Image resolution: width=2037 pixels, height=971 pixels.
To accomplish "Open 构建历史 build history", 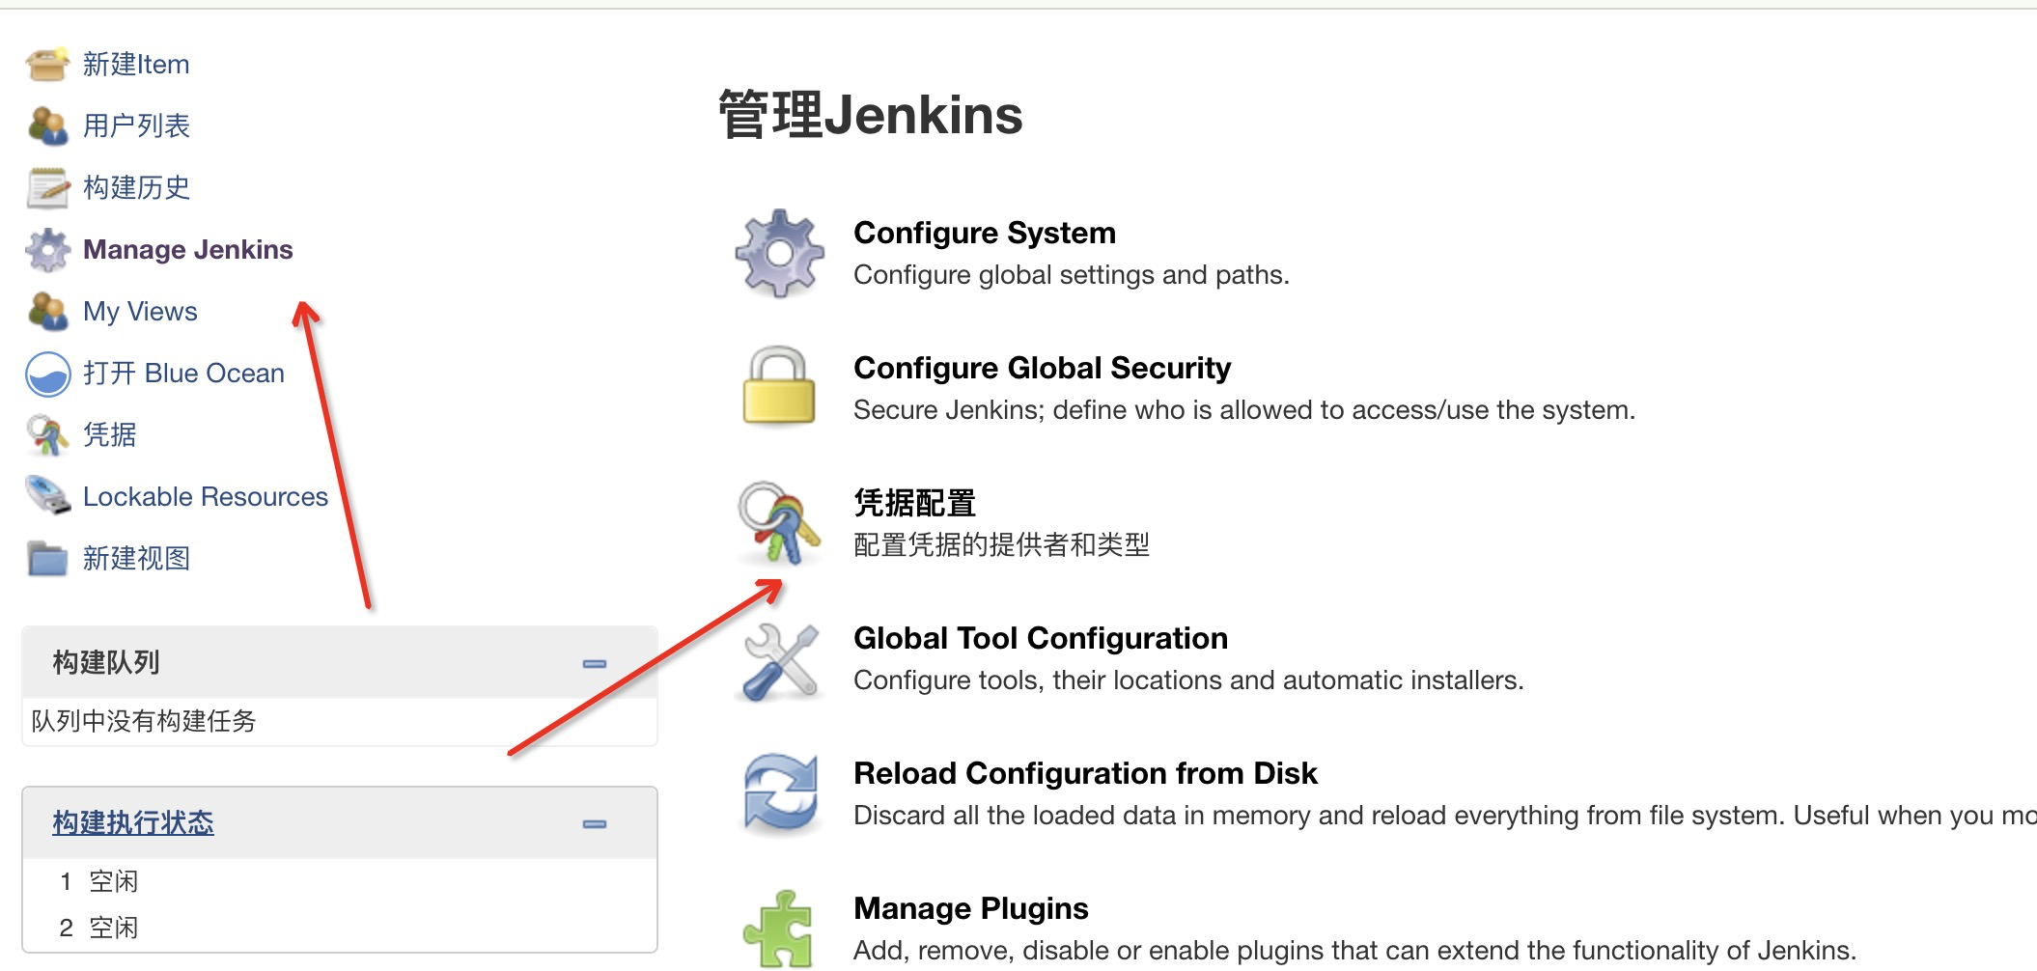I will click(x=136, y=187).
